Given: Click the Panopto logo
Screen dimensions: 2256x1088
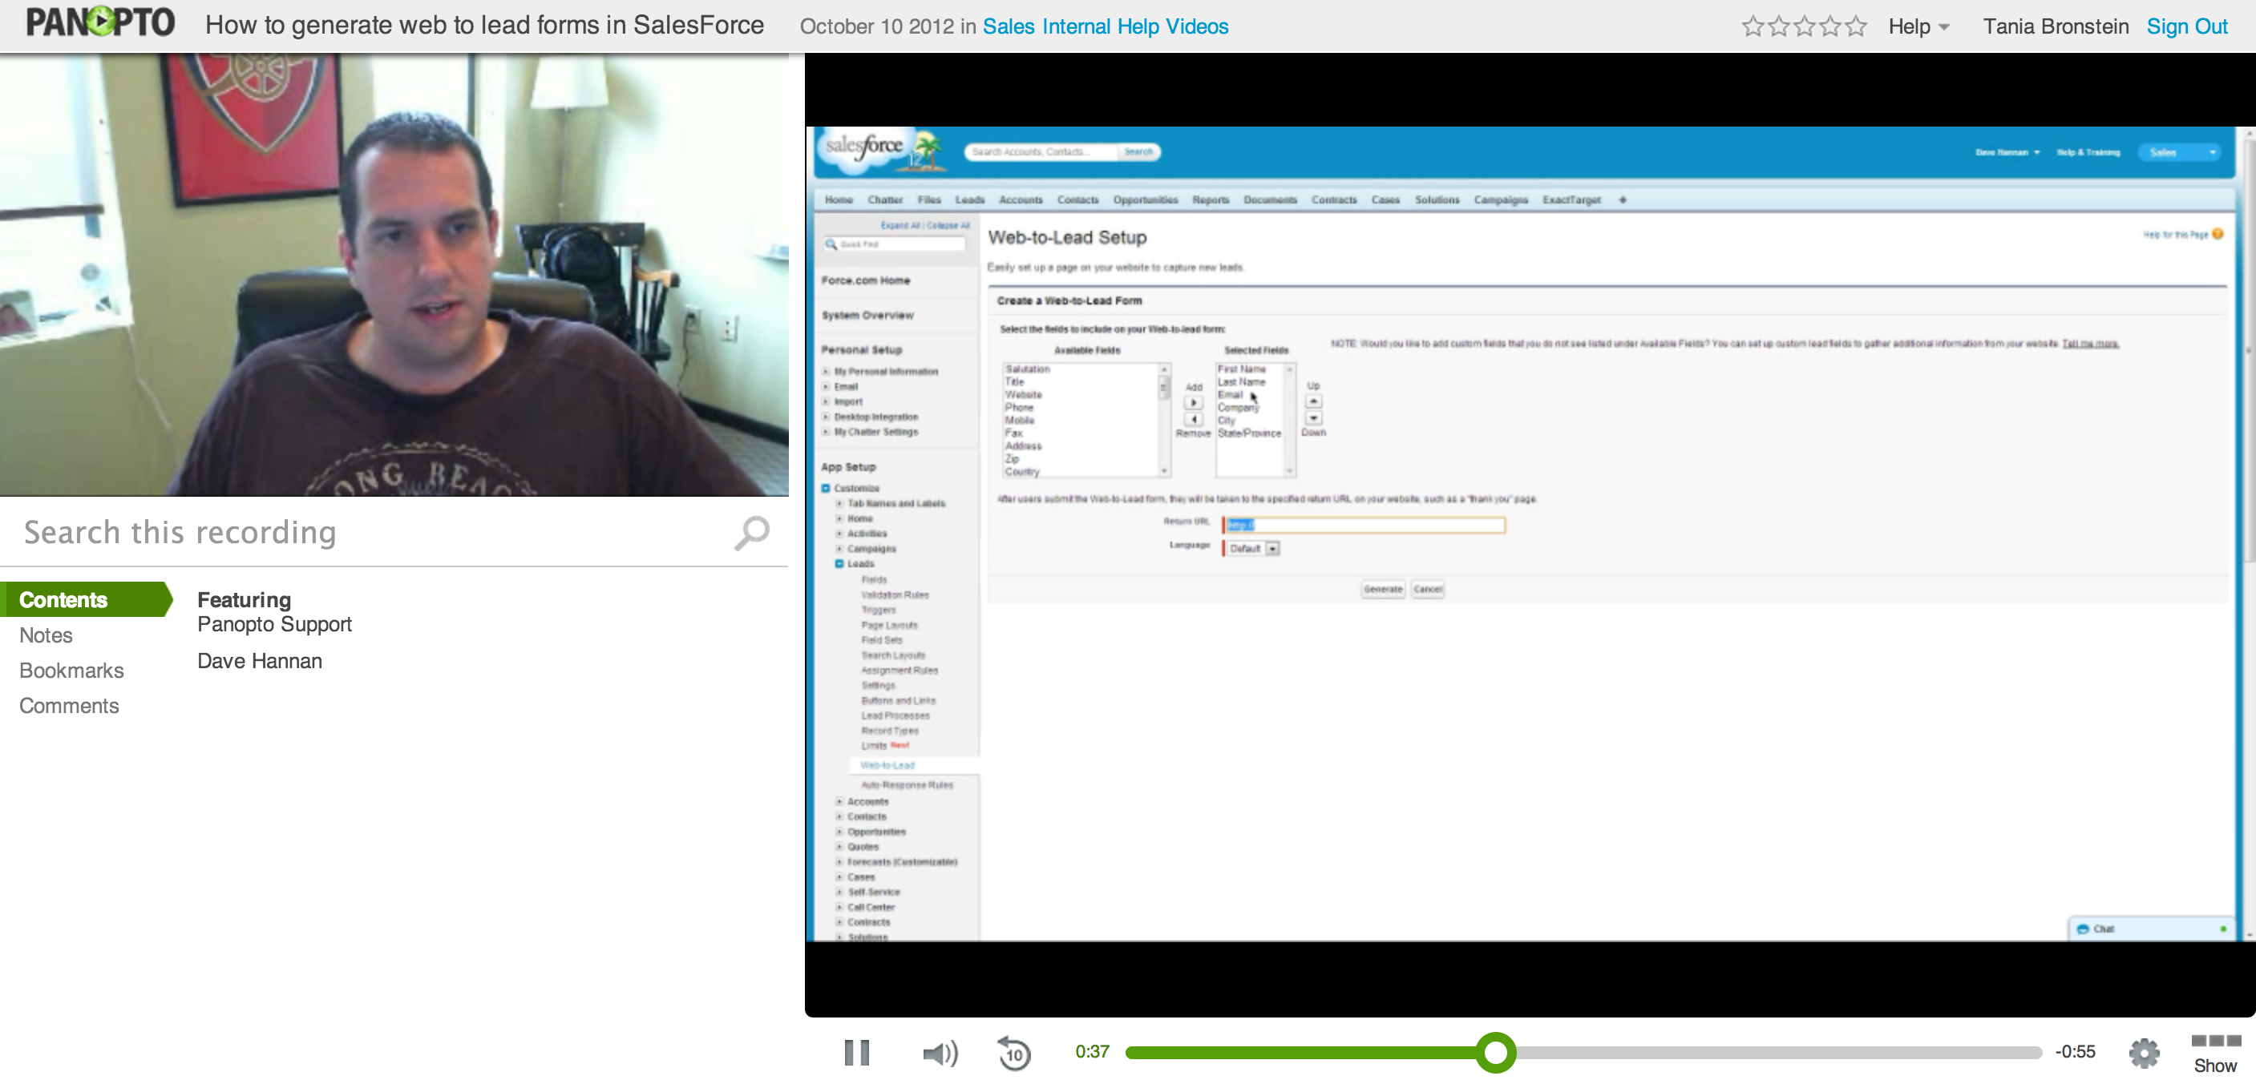Looking at the screenshot, I should [x=101, y=23].
